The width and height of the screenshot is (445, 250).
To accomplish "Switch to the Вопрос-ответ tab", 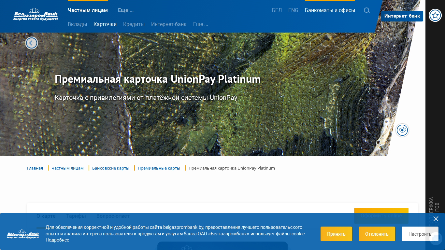I will coord(113,216).
